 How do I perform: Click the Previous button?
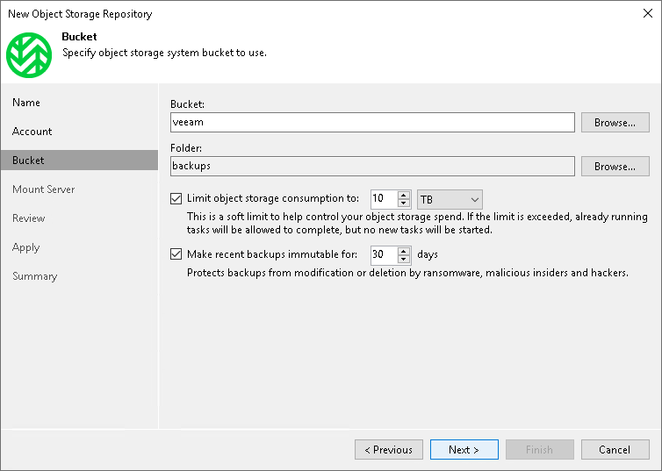389,449
